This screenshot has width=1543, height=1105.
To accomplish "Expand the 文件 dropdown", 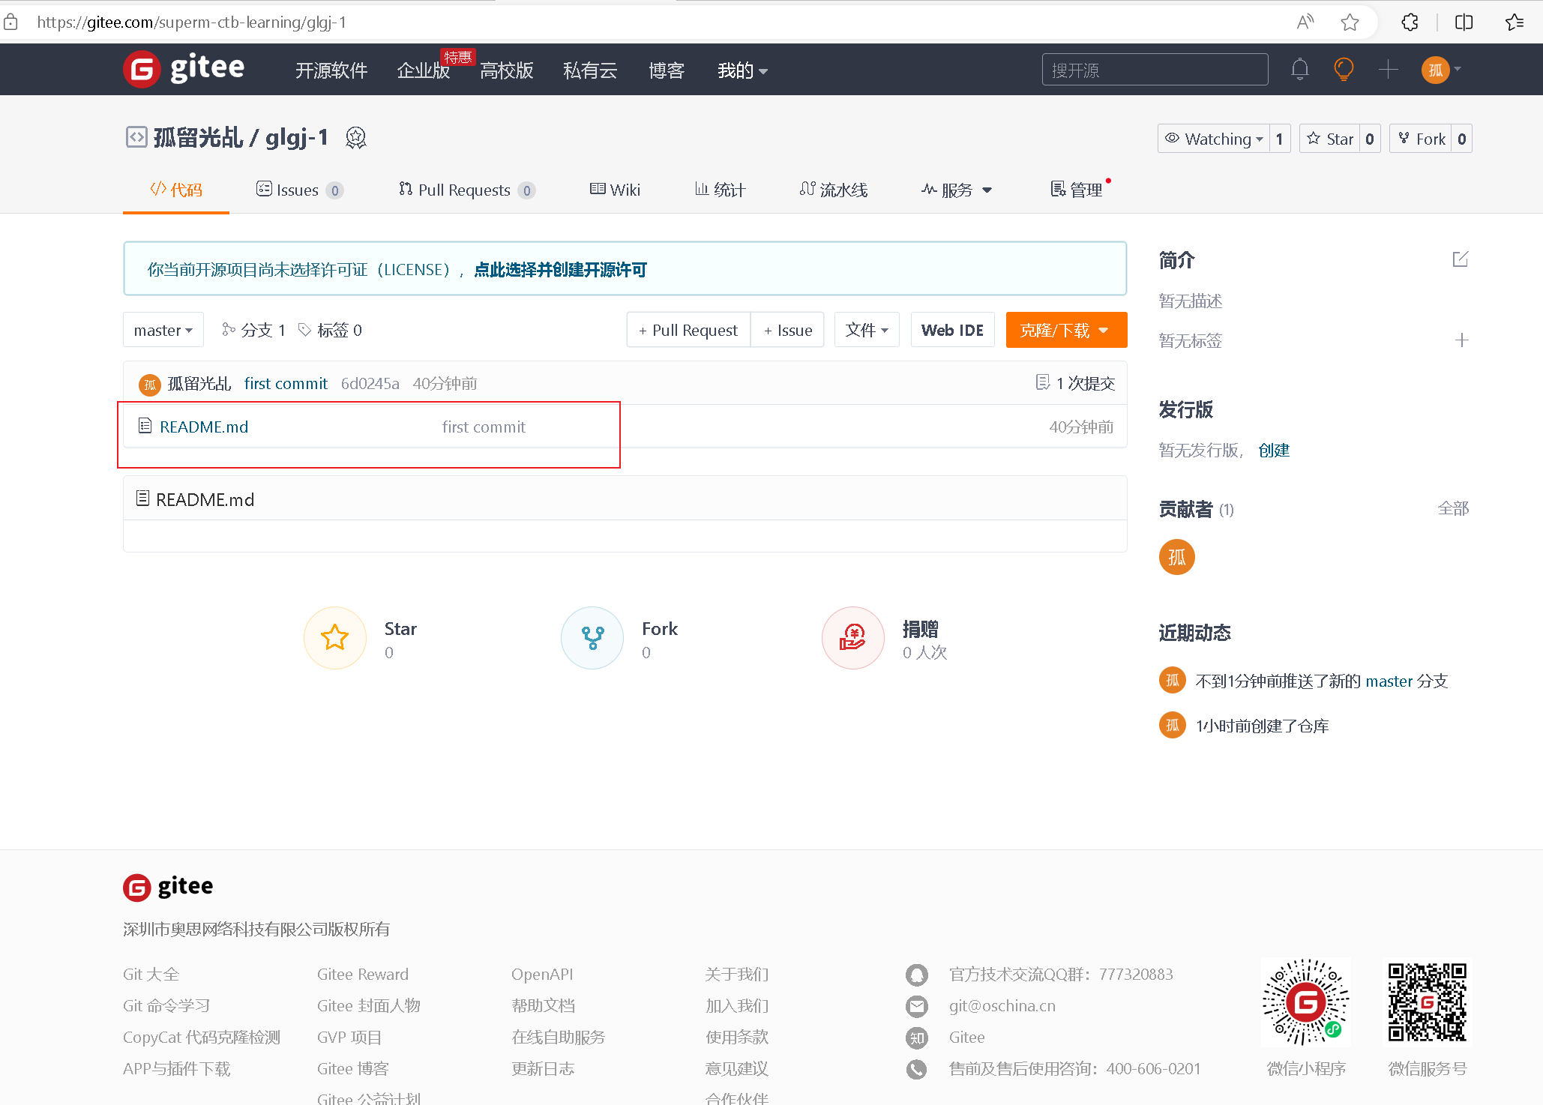I will (x=867, y=330).
